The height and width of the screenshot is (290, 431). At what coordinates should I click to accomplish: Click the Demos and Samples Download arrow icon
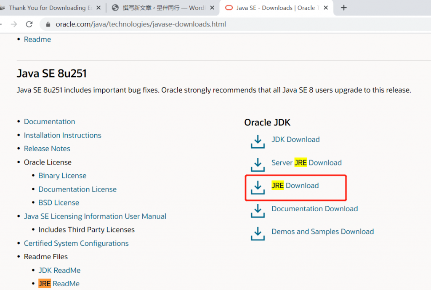258,234
